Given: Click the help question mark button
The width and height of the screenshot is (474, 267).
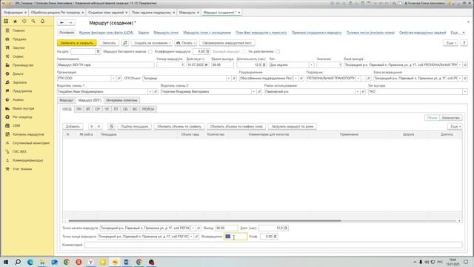Looking at the screenshot, I should click(x=464, y=43).
